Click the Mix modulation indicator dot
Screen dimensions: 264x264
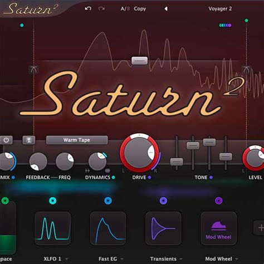pyautogui.click(x=13, y=178)
